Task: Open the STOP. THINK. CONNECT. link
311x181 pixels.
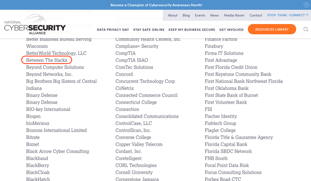Action: point(288,15)
